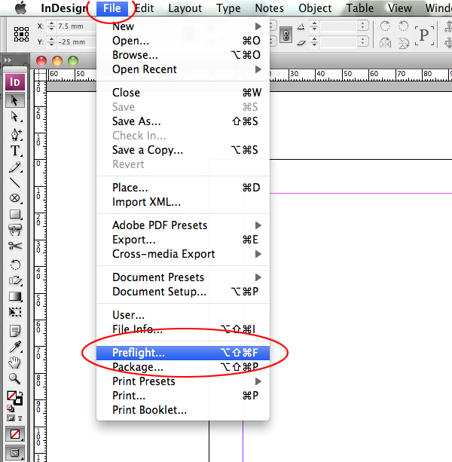Select the Button tool
Viewport: 452px width, 462px height.
point(15,230)
